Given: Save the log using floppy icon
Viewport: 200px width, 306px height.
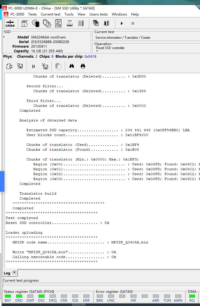Looking at the screenshot, I should click(x=20, y=66).
